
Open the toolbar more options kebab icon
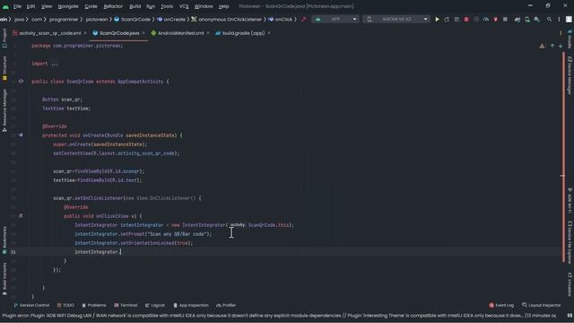tap(559, 19)
